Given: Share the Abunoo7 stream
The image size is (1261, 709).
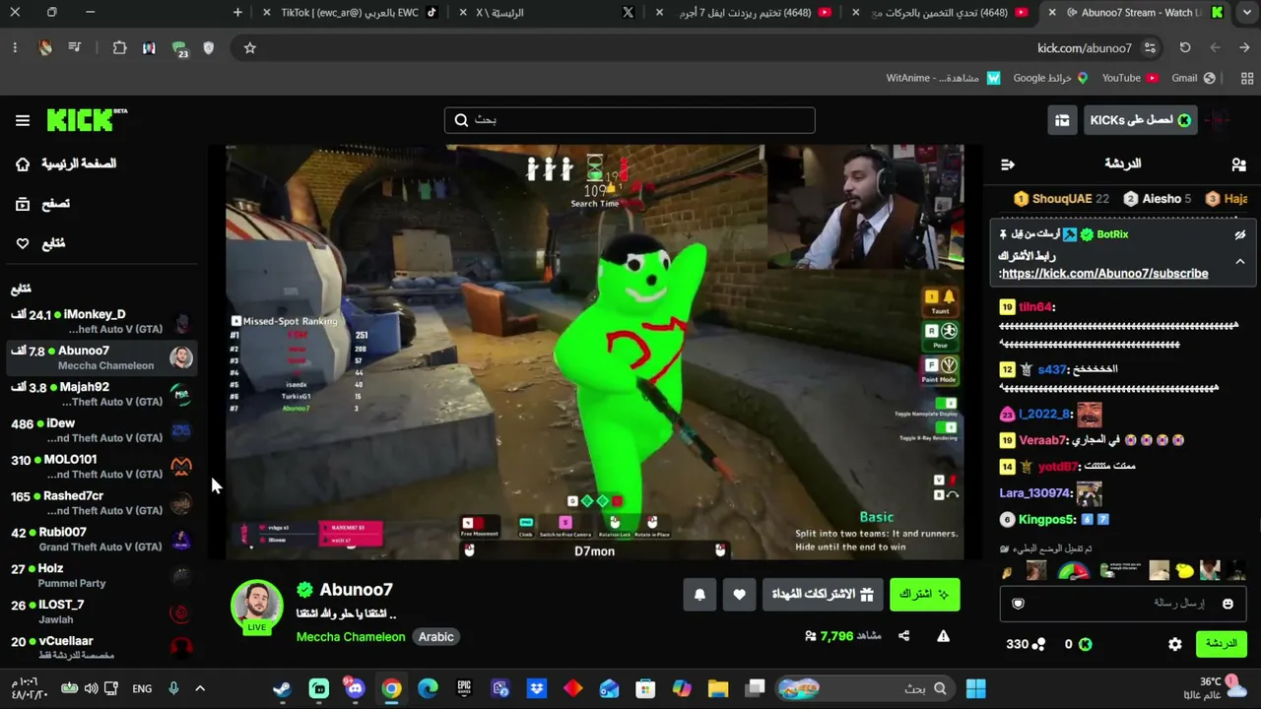Looking at the screenshot, I should [x=903, y=636].
